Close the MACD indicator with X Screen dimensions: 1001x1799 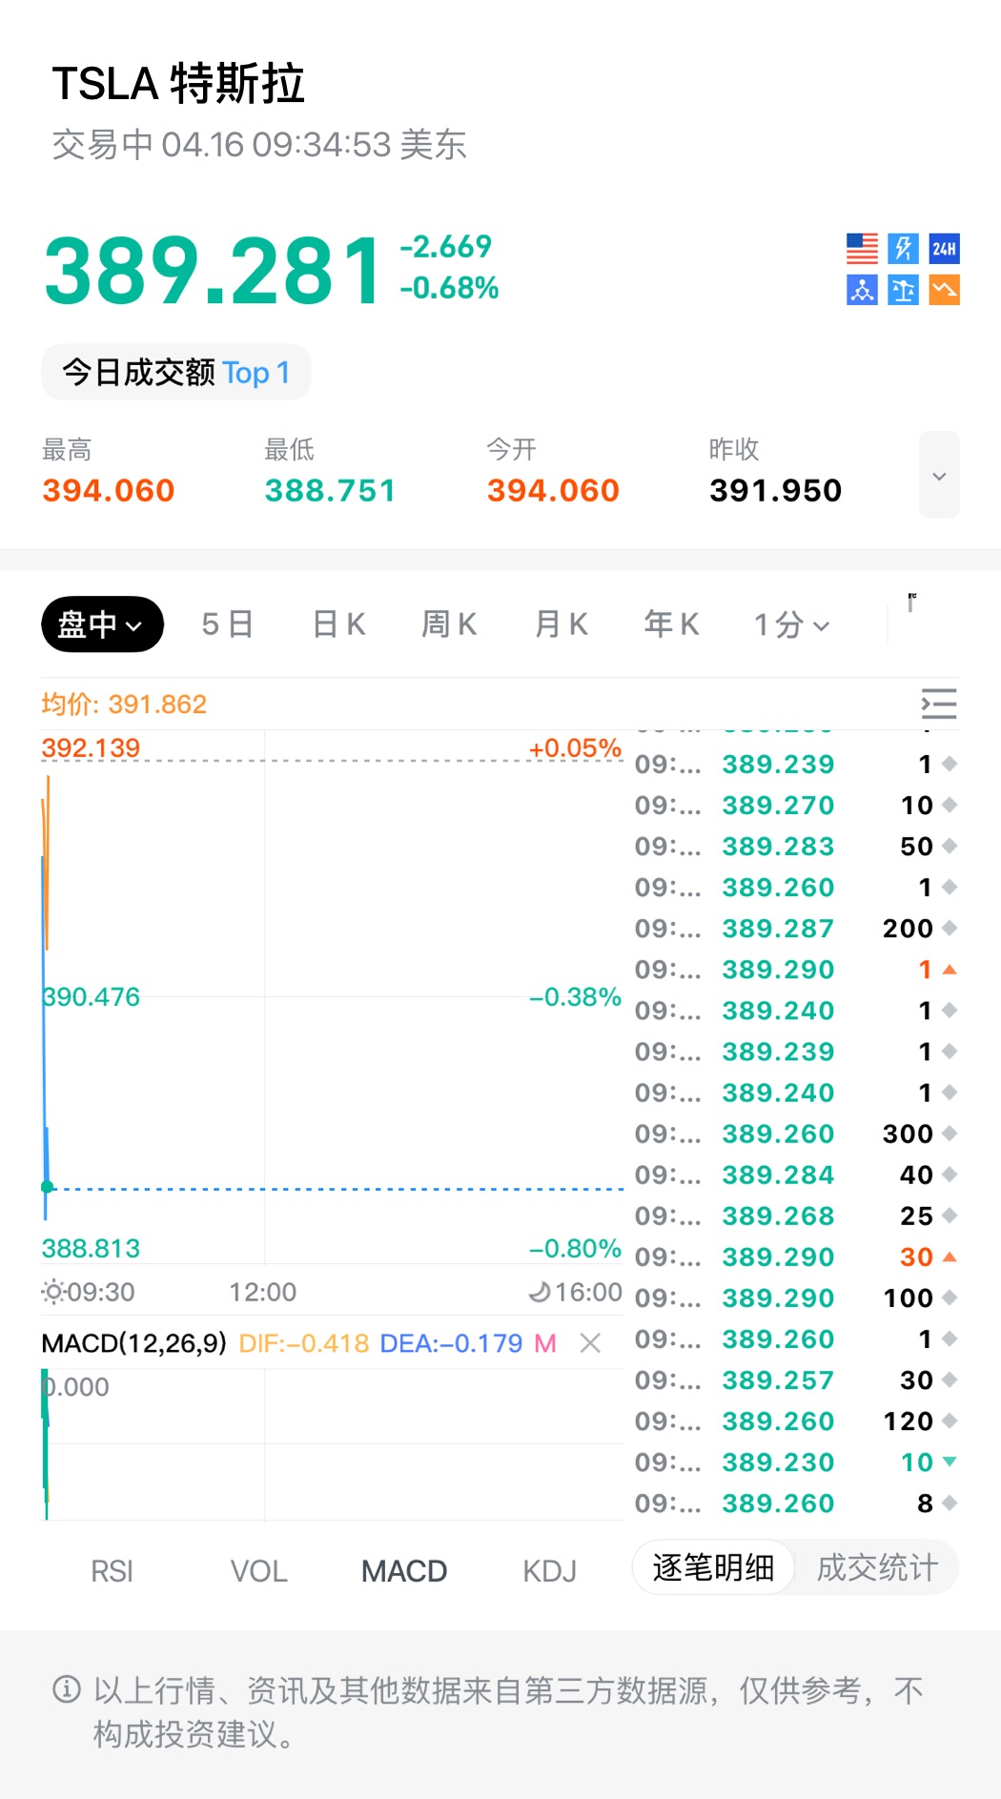point(590,1343)
